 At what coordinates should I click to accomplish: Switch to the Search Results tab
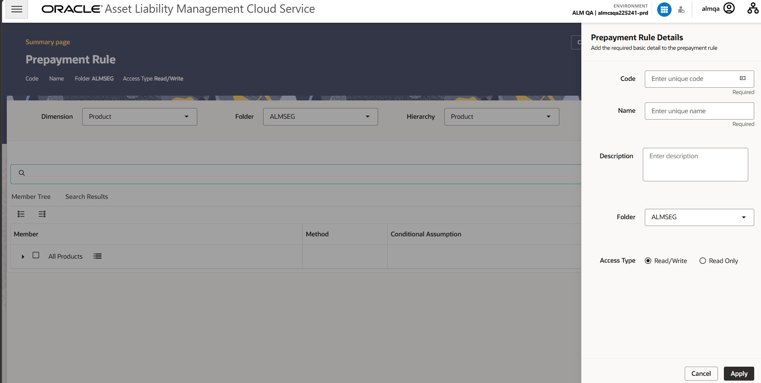(x=87, y=196)
